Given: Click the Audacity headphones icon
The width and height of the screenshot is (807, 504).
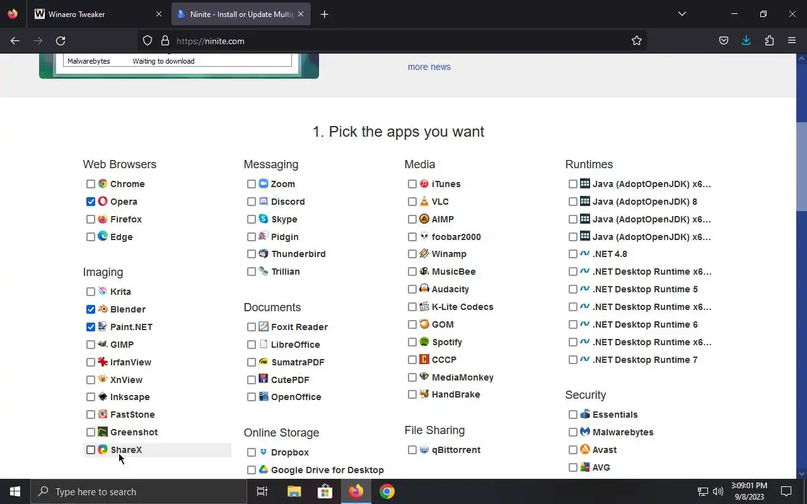Looking at the screenshot, I should click(424, 289).
